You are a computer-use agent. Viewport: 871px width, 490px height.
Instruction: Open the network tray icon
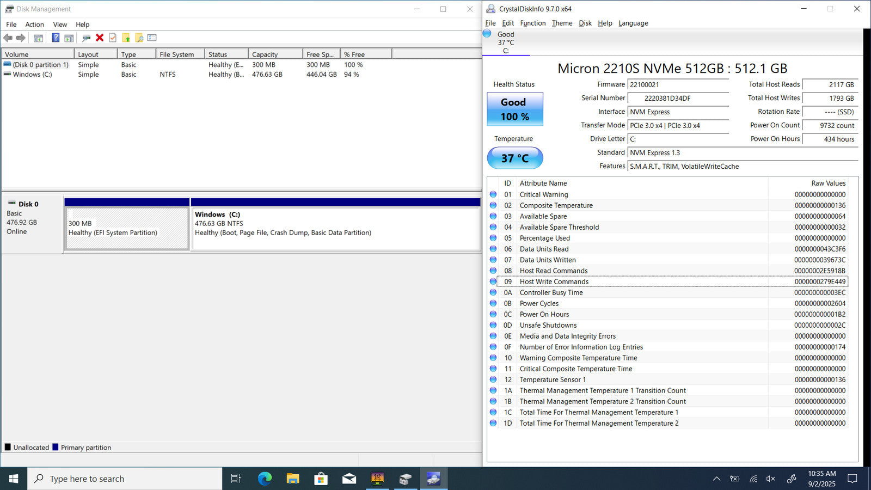[x=753, y=479]
